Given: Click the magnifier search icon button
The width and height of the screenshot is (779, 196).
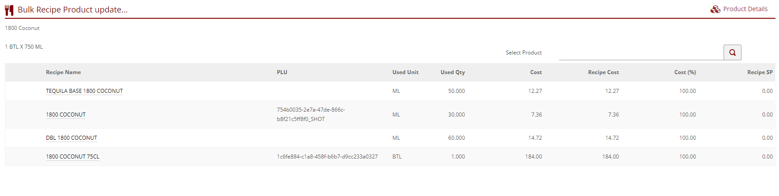Looking at the screenshot, I should pyautogui.click(x=732, y=53).
